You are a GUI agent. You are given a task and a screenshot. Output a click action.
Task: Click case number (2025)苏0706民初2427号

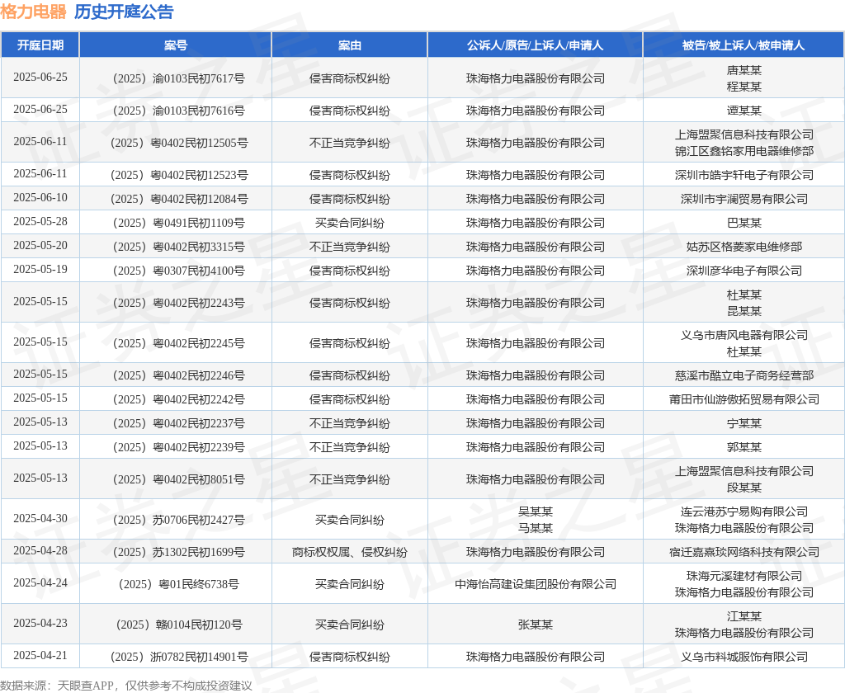179,520
